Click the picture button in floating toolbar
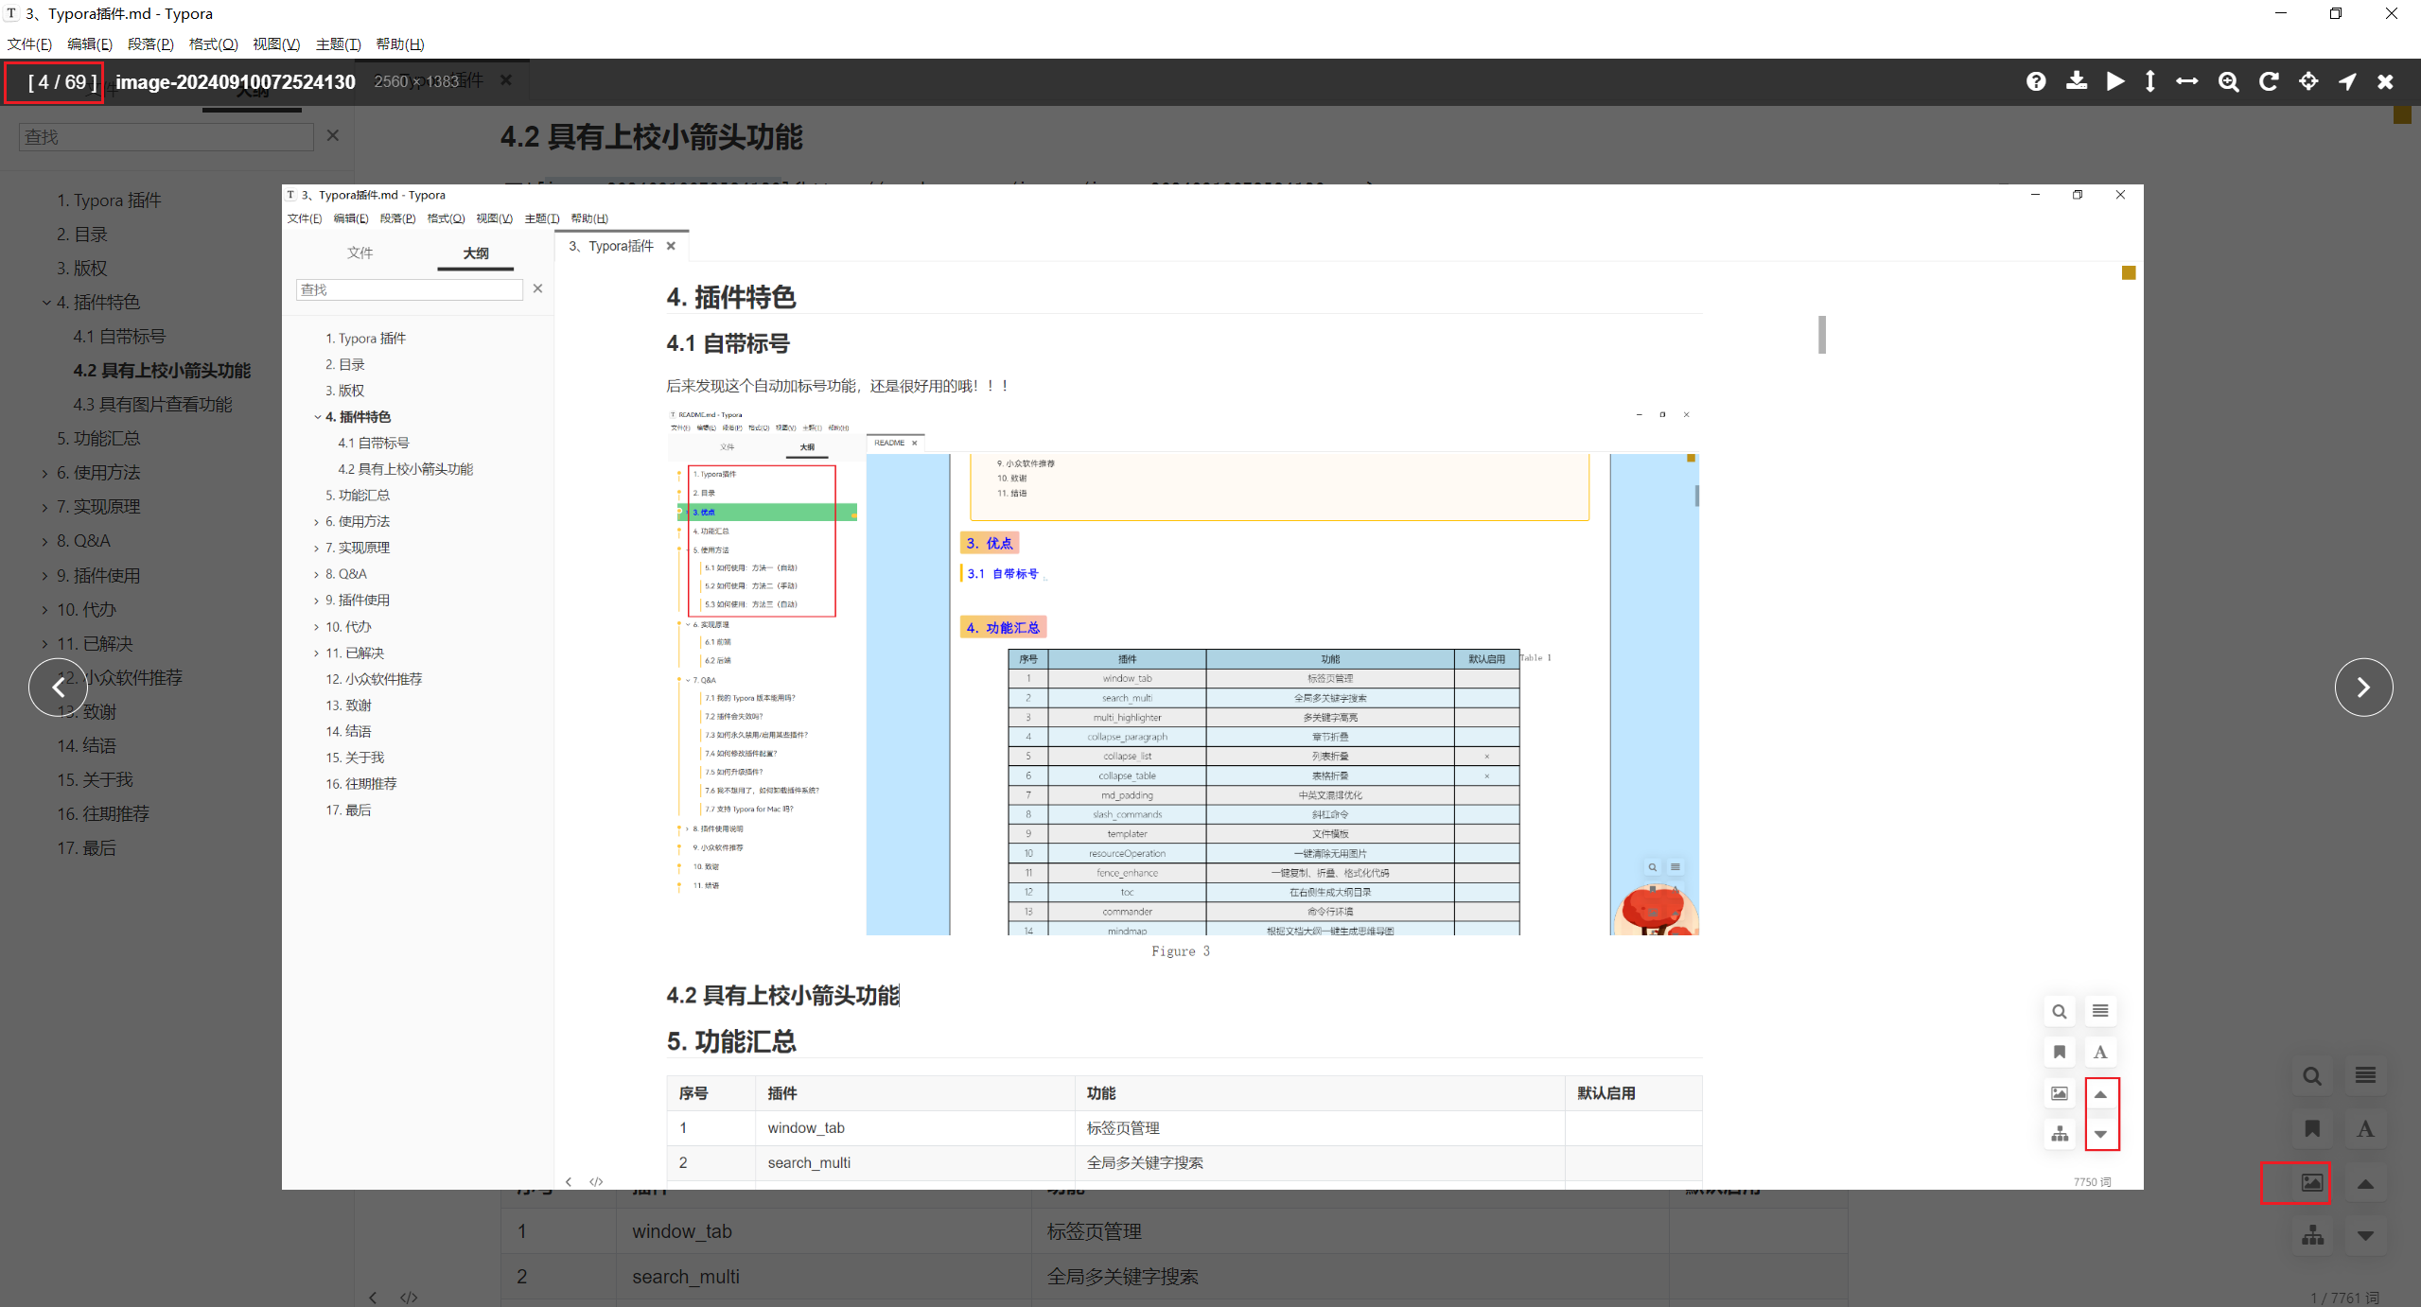This screenshot has height=1307, width=2421. [x=2311, y=1183]
